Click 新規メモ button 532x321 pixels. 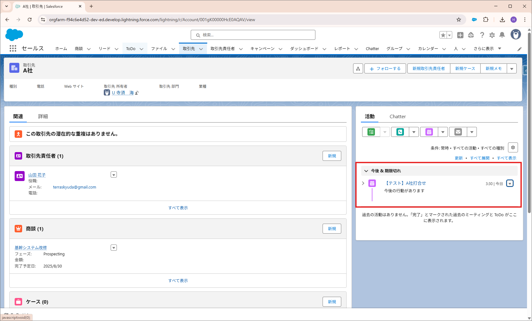[x=494, y=68]
